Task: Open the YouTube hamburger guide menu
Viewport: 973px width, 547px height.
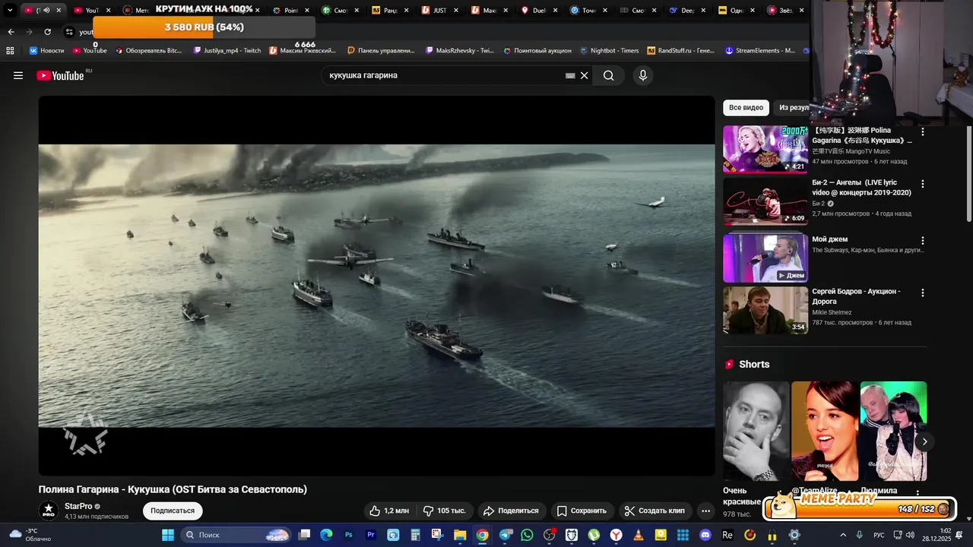Action: pyautogui.click(x=18, y=75)
